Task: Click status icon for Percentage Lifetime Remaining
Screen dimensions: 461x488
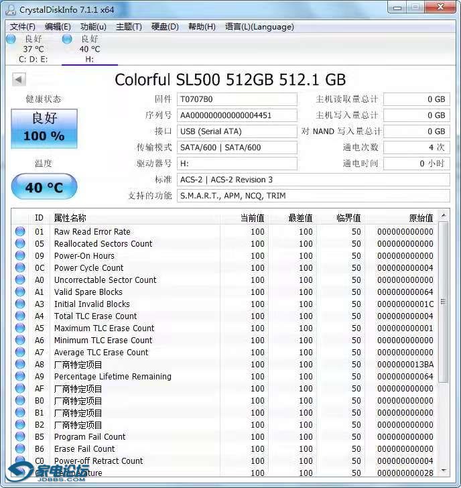Action: 20,376
